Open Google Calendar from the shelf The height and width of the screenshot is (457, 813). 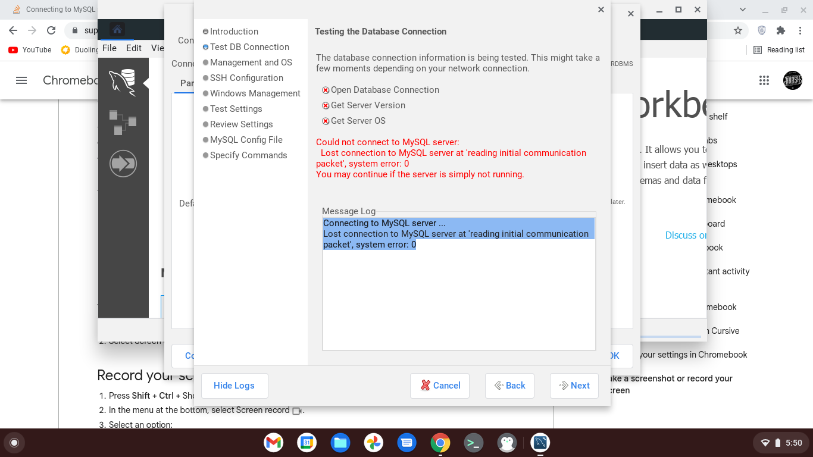(307, 443)
